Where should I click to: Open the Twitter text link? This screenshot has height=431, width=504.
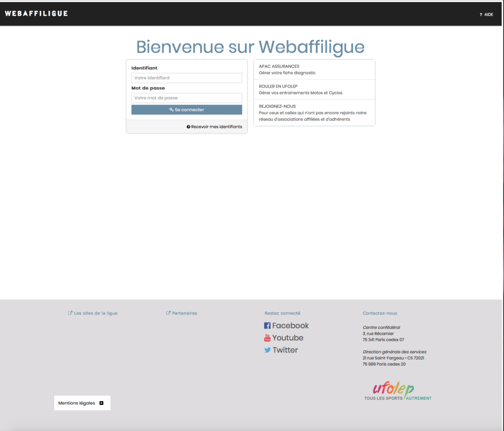pos(285,350)
